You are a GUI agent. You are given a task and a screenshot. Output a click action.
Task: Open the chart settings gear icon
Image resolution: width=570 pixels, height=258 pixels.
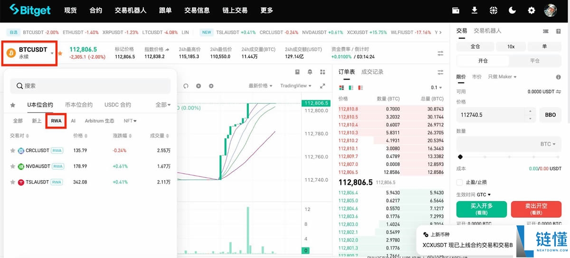tap(211, 86)
